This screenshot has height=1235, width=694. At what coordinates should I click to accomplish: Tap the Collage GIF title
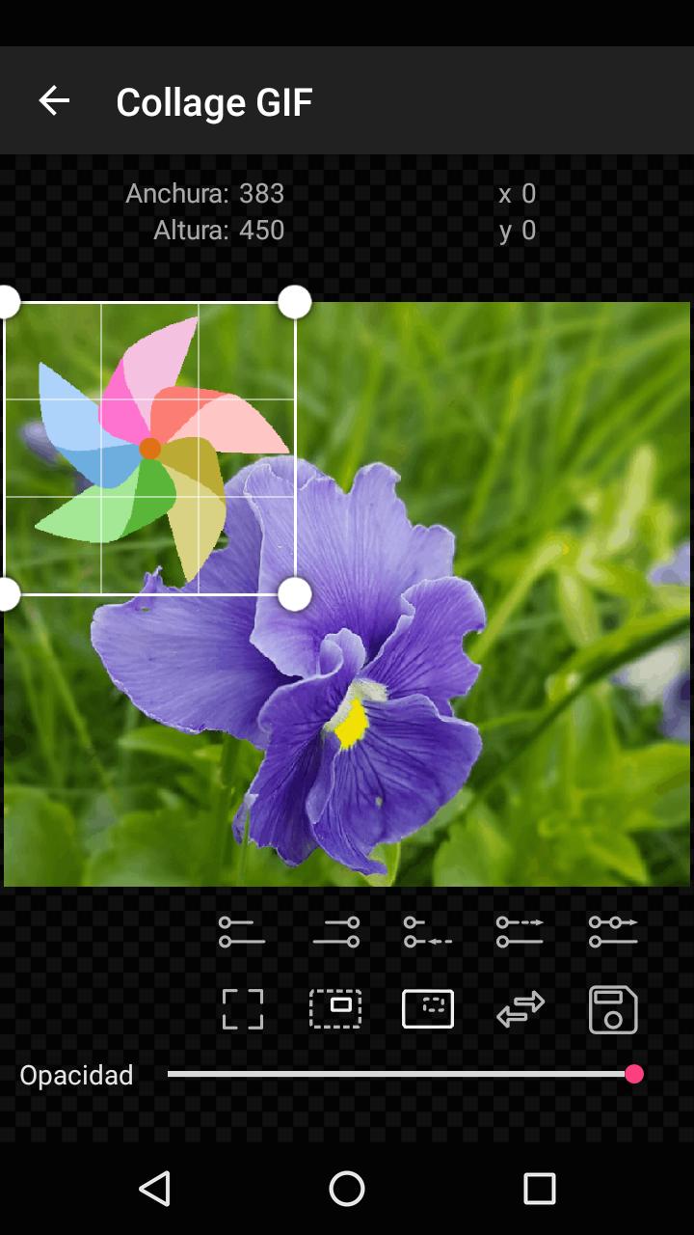[214, 101]
